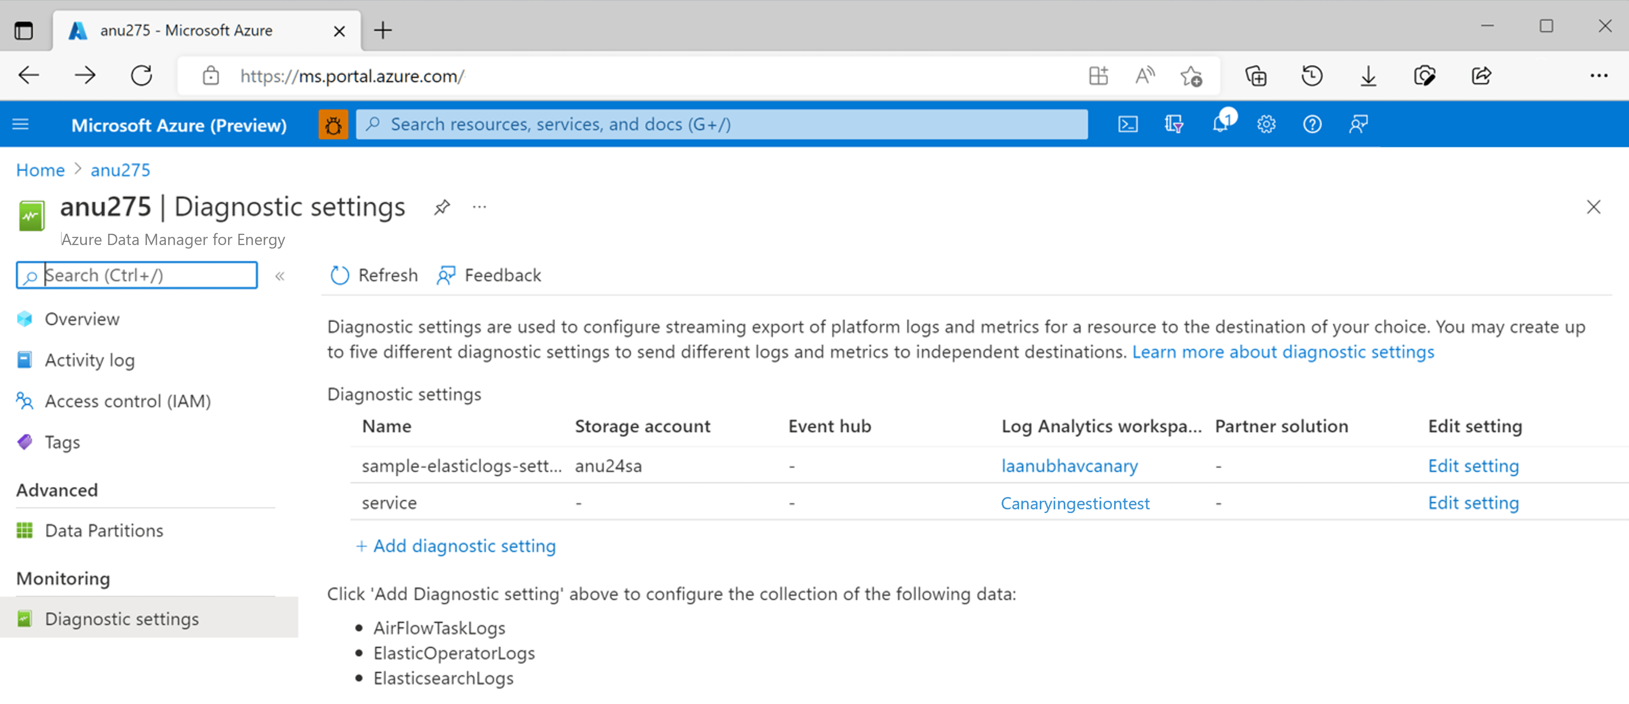Open Access control (IAM)
The width and height of the screenshot is (1629, 704).
tap(127, 401)
